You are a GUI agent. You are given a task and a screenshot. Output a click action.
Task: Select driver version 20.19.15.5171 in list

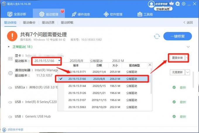(x=104, y=72)
